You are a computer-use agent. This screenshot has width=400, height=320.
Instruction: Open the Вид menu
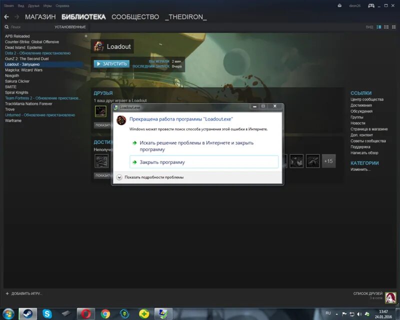(x=21, y=5)
